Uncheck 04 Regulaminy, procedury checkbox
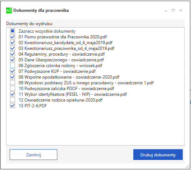 point(13,54)
